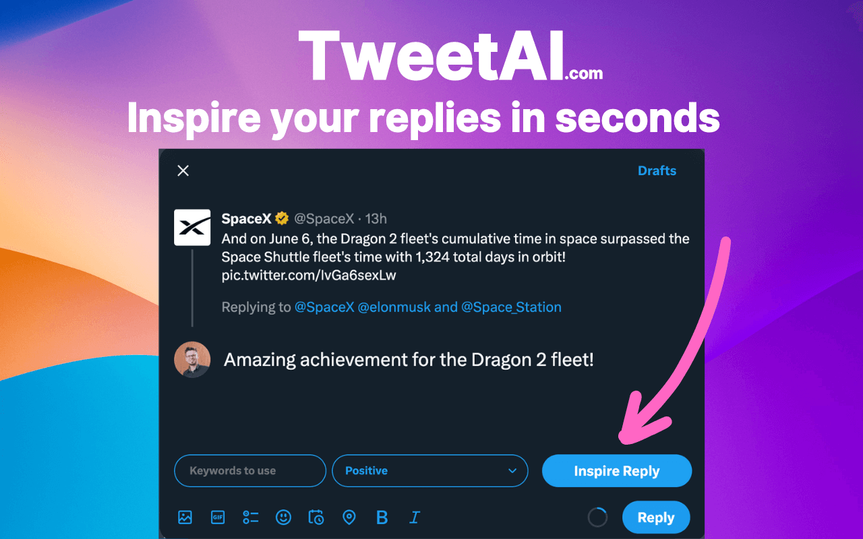This screenshot has width=863, height=539.
Task: Toggle italic text formatting
Action: tap(414, 517)
